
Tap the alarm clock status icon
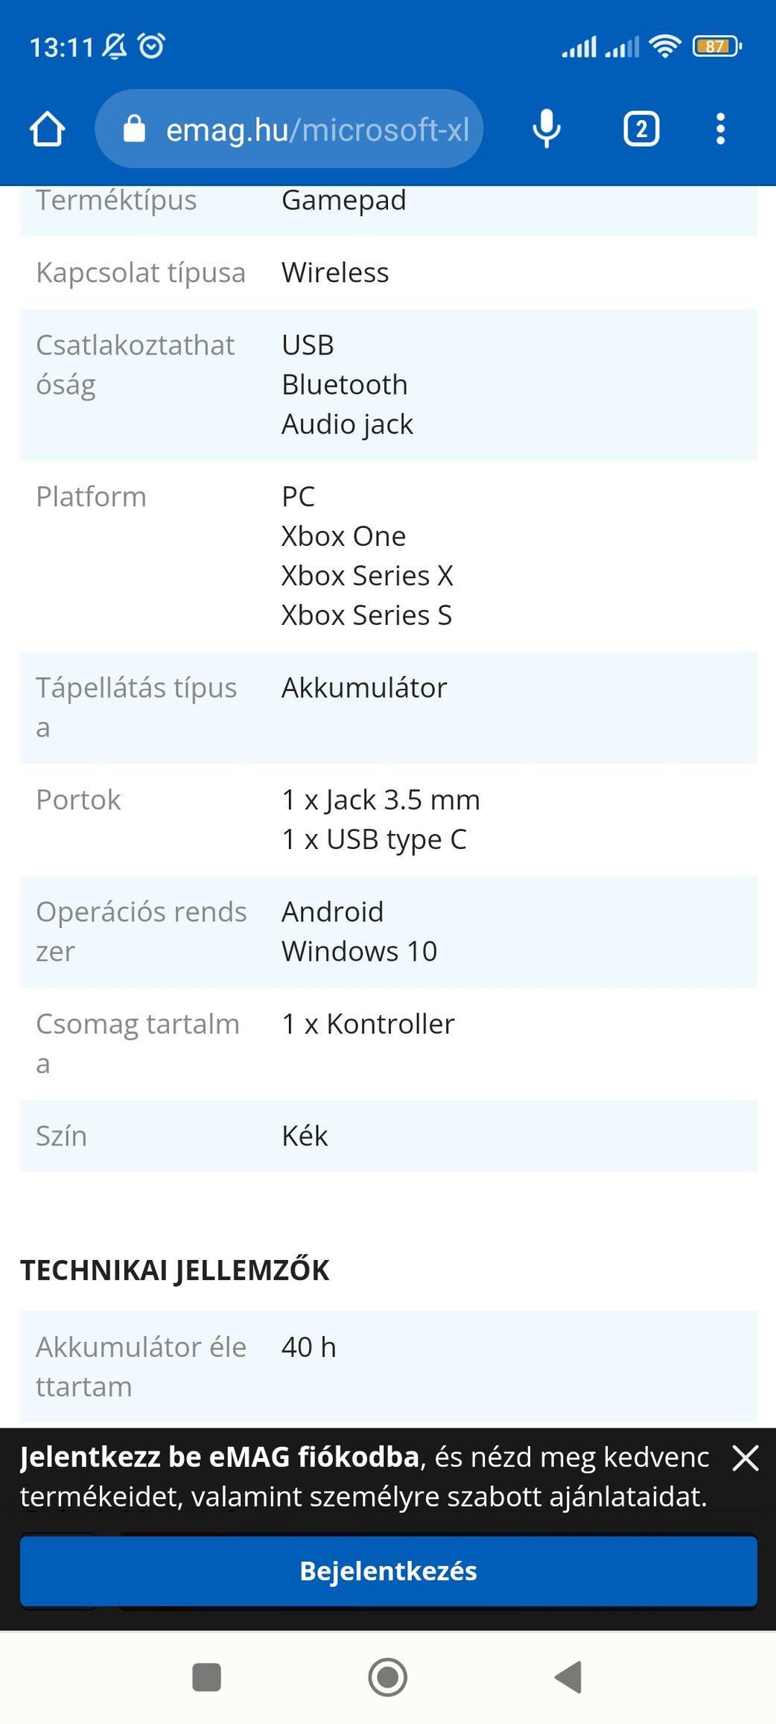coord(152,46)
